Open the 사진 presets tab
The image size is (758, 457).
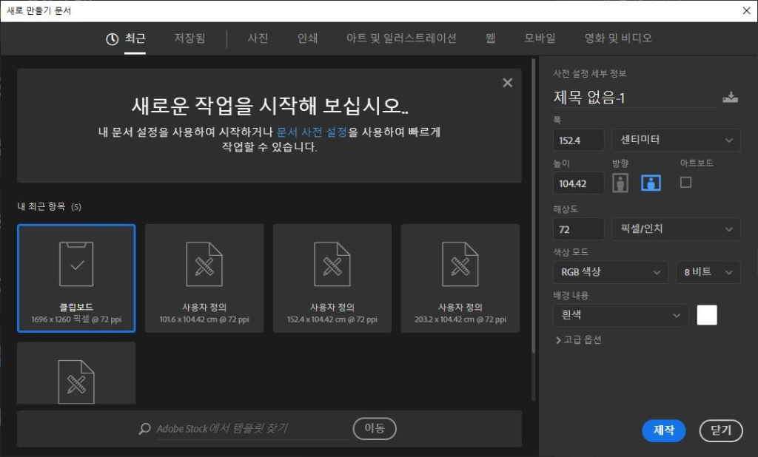click(258, 38)
